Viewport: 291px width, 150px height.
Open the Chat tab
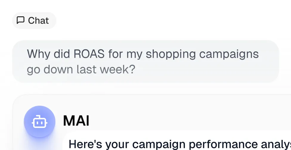pyautogui.click(x=34, y=21)
